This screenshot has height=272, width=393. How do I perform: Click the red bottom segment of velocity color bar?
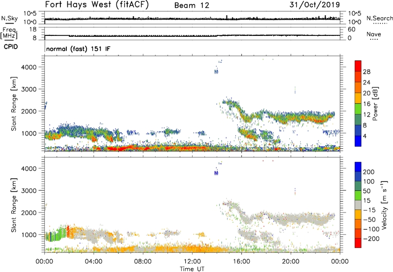tap(358, 243)
